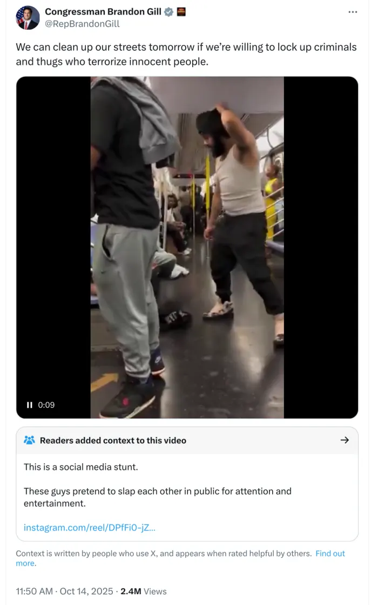378x605 pixels.
Task: Open the @RepBrandonGill handle
Action: 82,24
